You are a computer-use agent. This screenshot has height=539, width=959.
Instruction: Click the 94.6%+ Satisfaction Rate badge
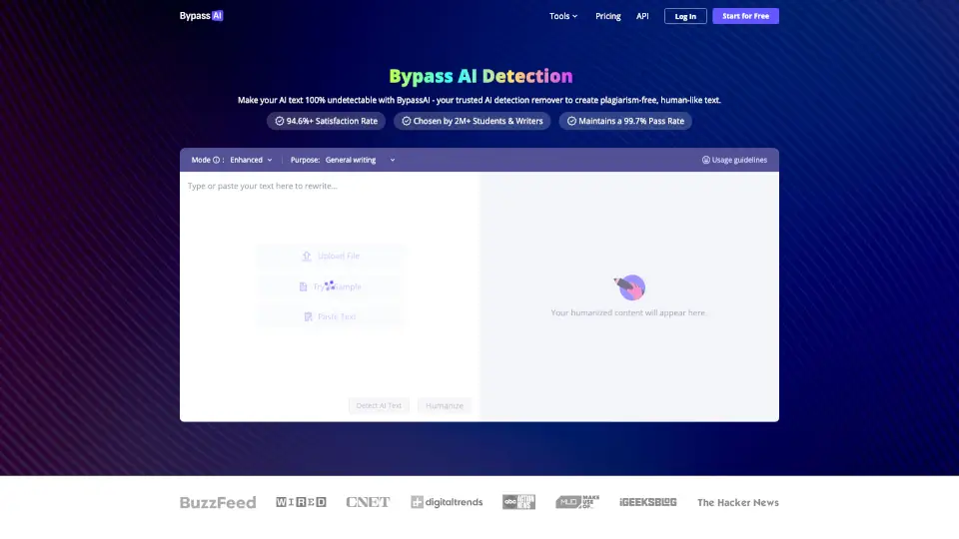326,121
